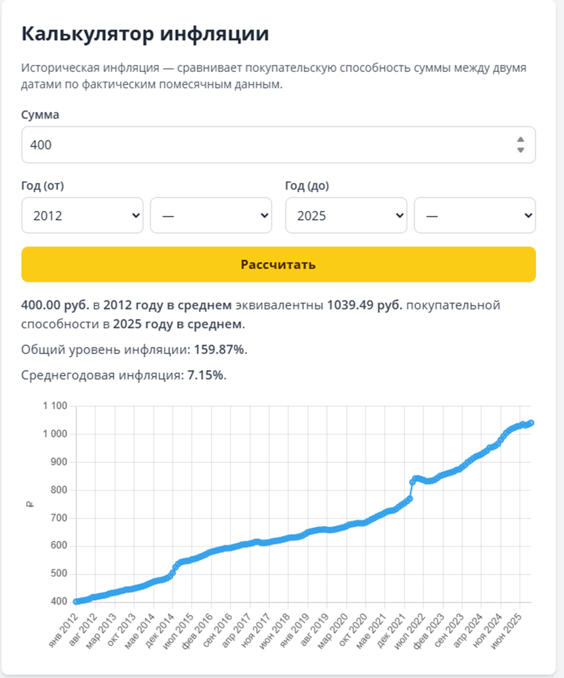Click the Сумма field label
The height and width of the screenshot is (678, 564).
pos(40,115)
